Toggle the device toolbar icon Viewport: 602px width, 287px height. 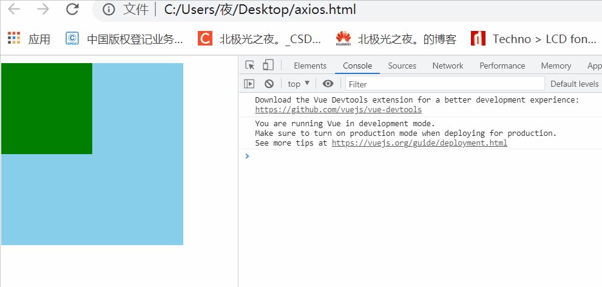coord(268,66)
